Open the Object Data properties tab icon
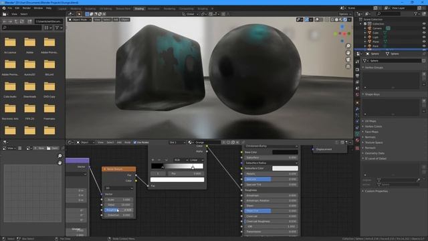This screenshot has width=428, height=241. coord(357,134)
